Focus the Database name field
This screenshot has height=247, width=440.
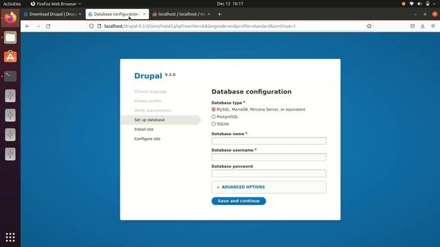pyautogui.click(x=269, y=141)
